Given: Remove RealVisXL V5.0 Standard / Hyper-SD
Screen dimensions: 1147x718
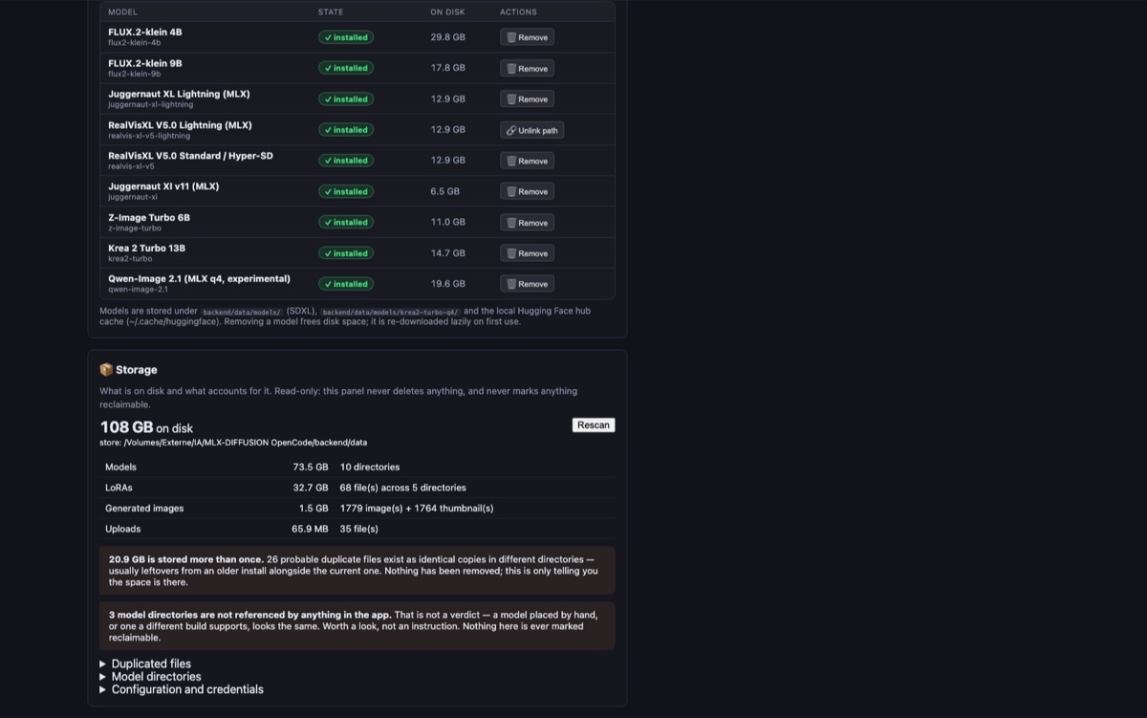Looking at the screenshot, I should click(527, 161).
